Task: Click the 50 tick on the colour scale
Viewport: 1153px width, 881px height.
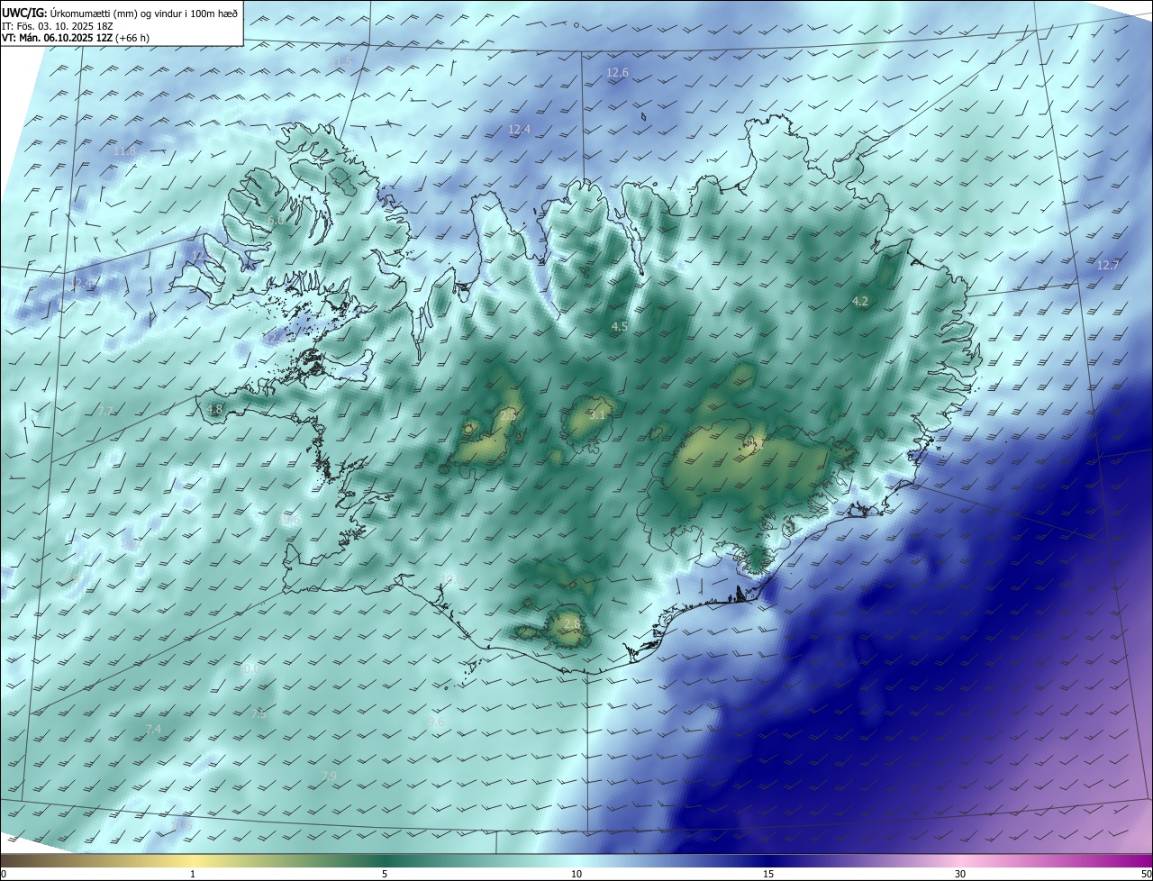Action: point(1146,874)
